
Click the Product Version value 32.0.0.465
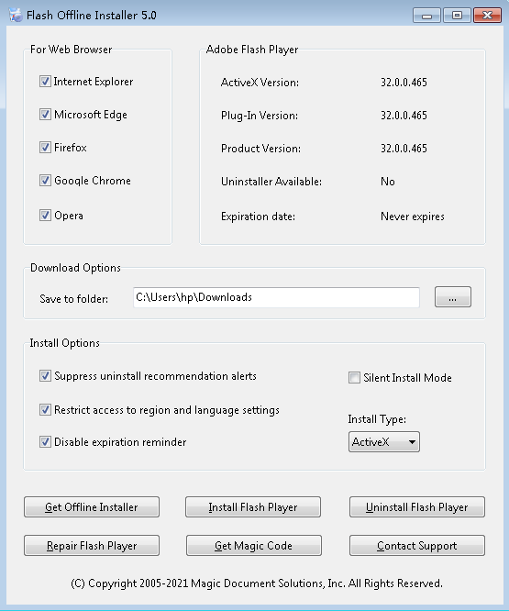point(404,149)
